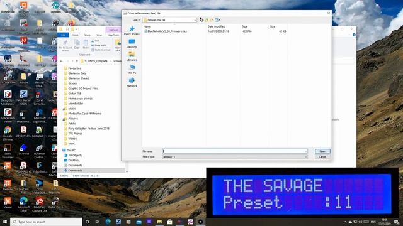Image resolution: width=403 pixels, height=226 pixels.
Task: Select the Gracey folder in Explorer tree
Action: click(x=72, y=83)
